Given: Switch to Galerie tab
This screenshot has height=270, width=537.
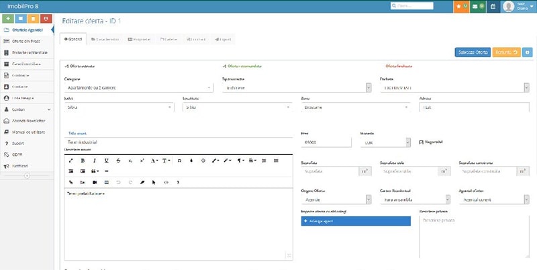Looking at the screenshot, I should [x=169, y=40].
